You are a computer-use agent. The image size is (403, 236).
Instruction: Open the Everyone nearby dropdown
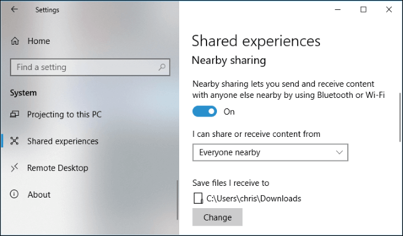point(270,152)
